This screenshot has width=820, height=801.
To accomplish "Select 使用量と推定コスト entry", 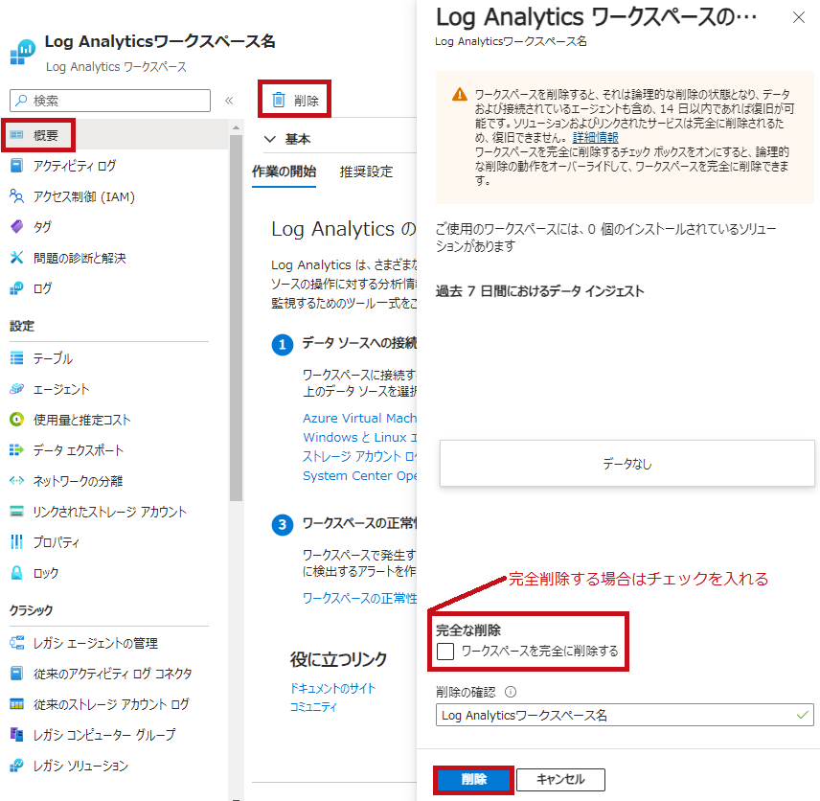I will (x=82, y=420).
